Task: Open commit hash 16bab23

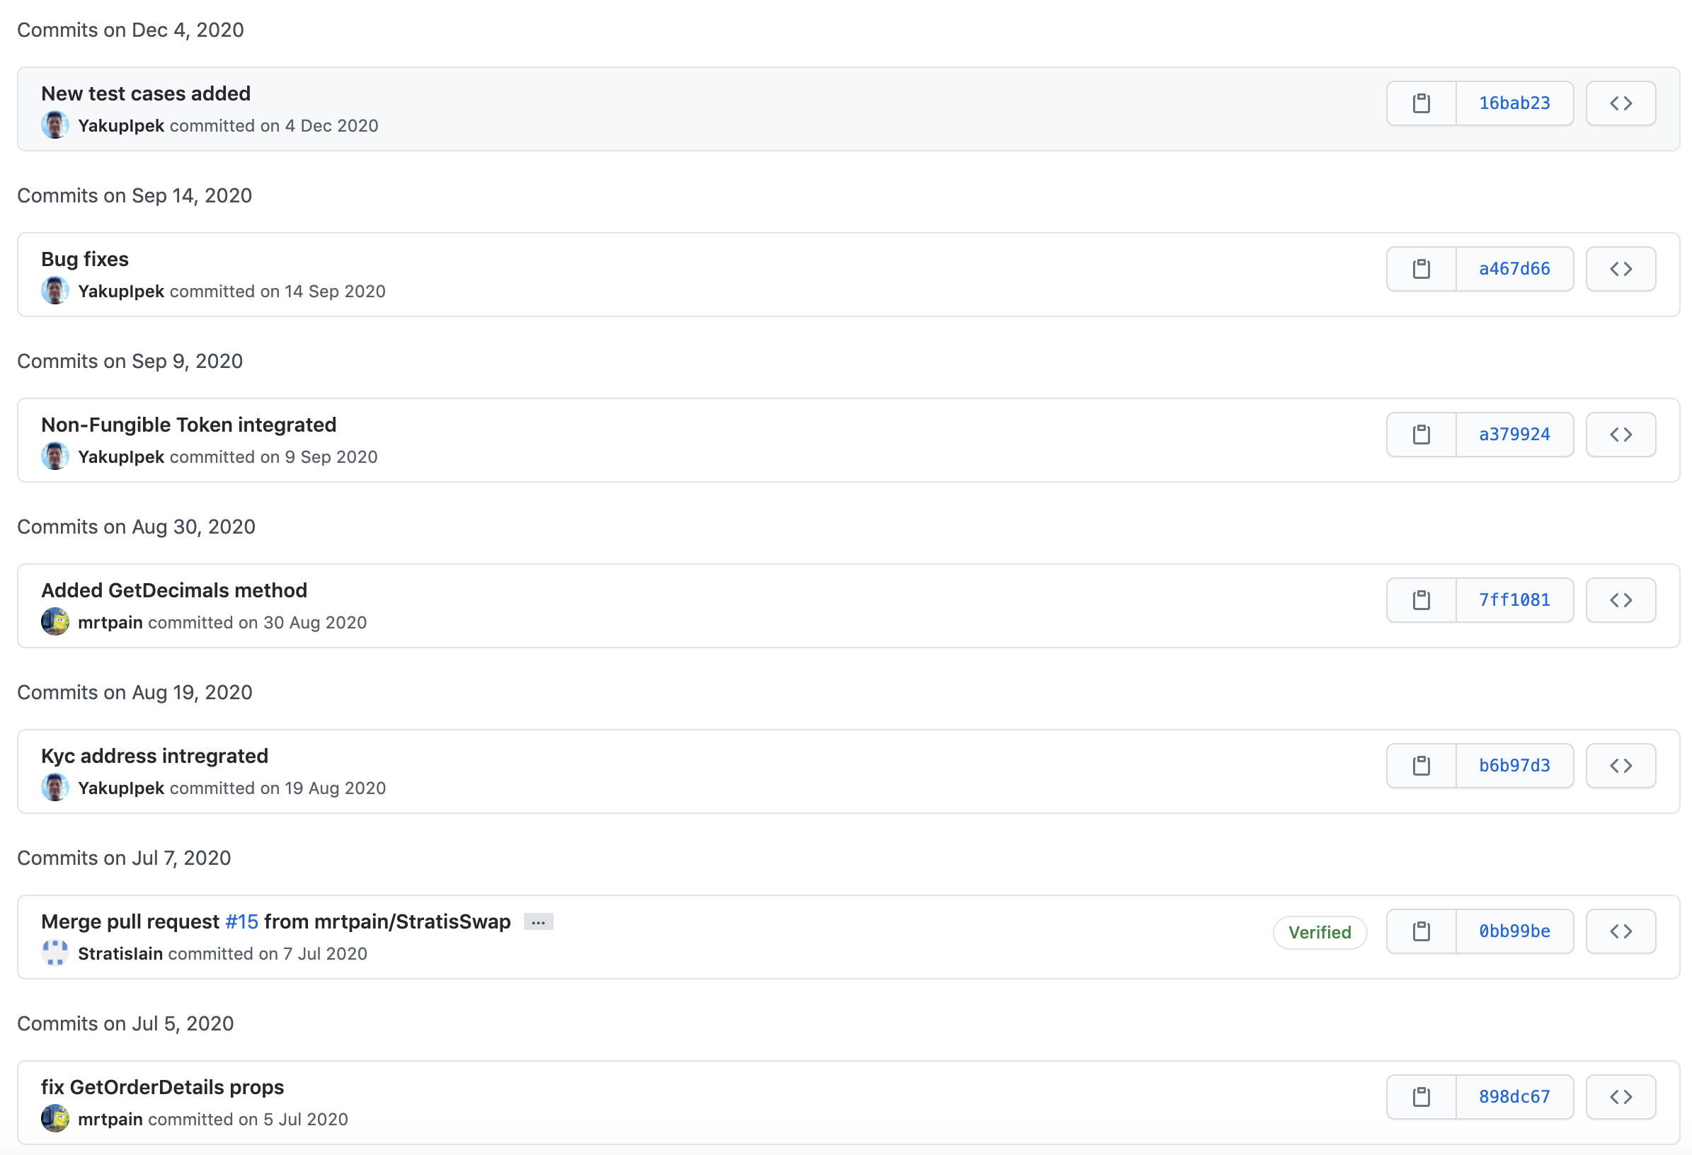Action: 1514,103
